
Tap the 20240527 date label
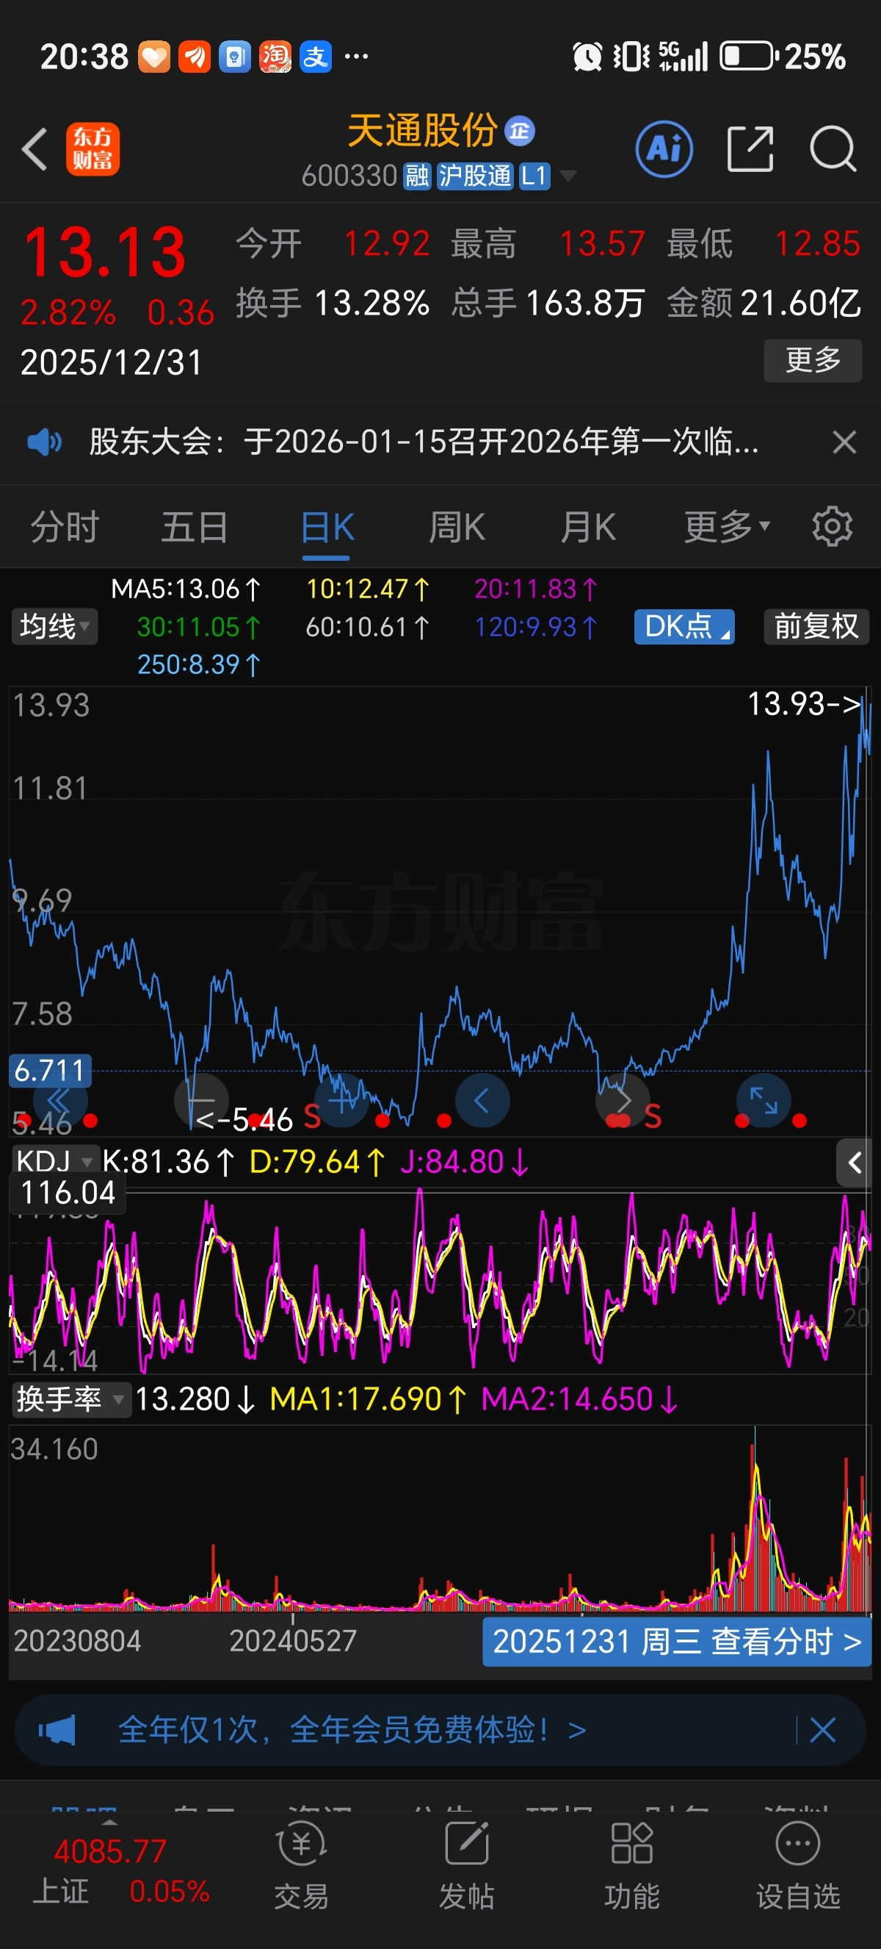(292, 1641)
